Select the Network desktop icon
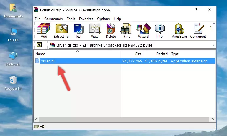Viewport: 227px width, 136px height. coord(13,59)
